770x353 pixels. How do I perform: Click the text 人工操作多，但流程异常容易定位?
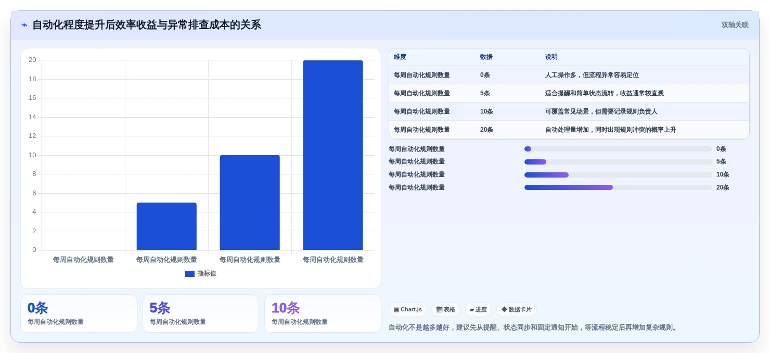[592, 75]
